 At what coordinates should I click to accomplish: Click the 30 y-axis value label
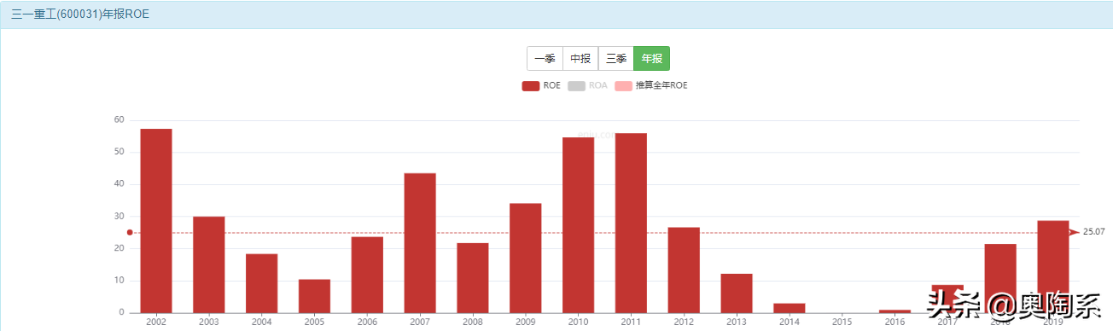119,216
